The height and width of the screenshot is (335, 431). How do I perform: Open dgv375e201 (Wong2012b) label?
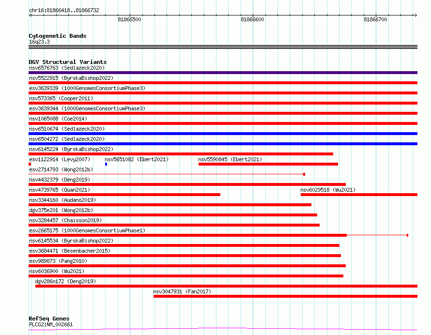[61, 210]
